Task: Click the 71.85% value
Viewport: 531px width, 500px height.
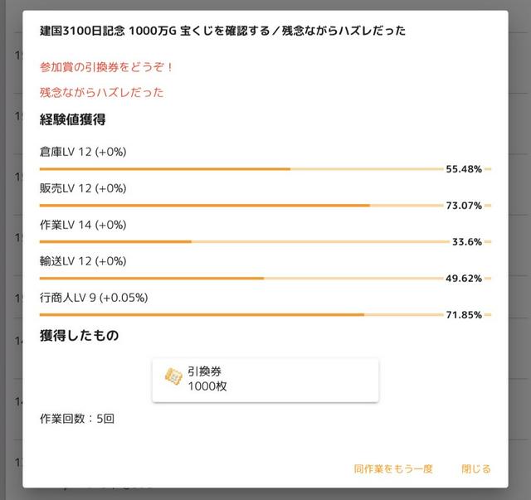Action: (464, 315)
